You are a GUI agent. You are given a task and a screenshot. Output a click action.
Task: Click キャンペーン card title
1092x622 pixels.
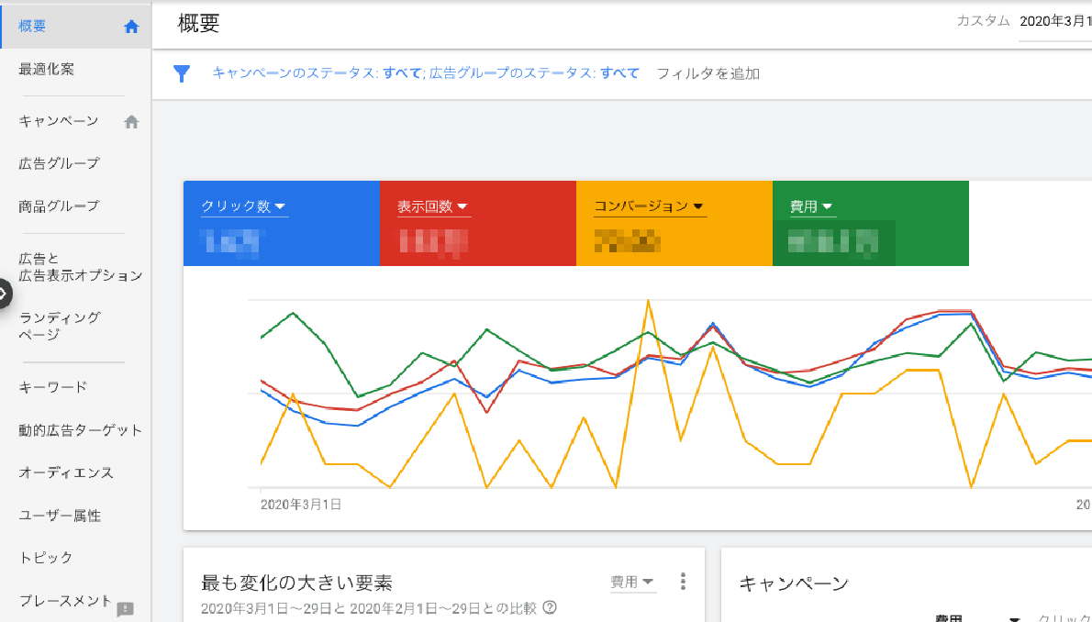click(794, 583)
